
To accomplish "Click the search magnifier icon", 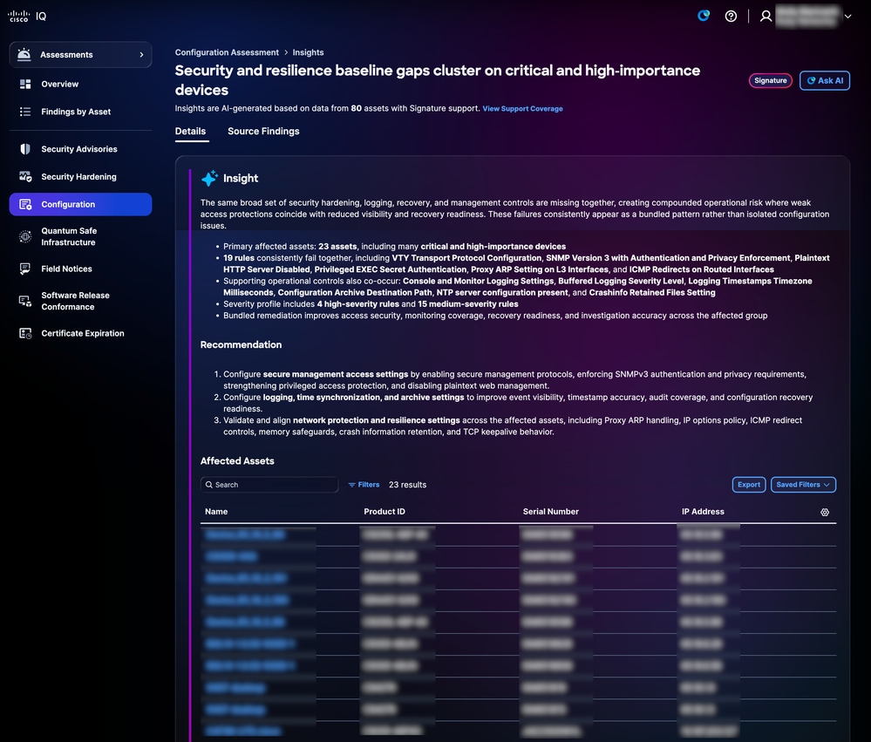I will [x=209, y=485].
